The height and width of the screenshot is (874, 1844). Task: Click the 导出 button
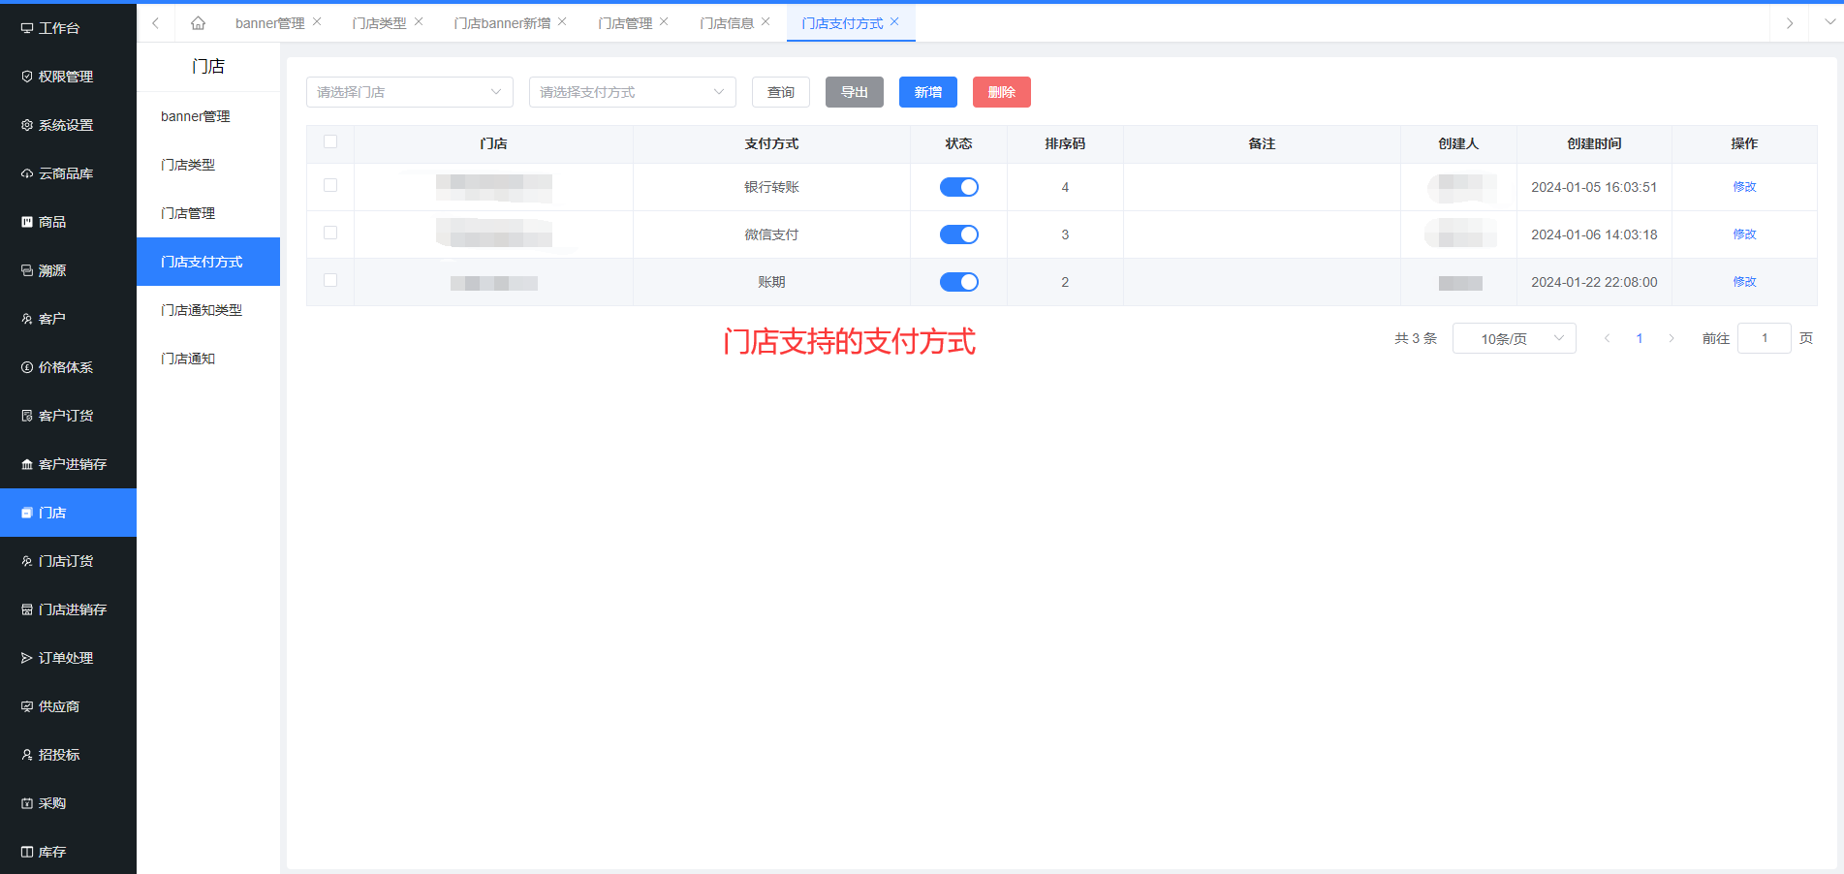pyautogui.click(x=855, y=92)
